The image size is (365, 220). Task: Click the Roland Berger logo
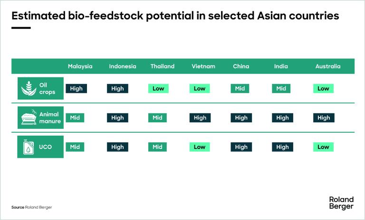(x=341, y=202)
